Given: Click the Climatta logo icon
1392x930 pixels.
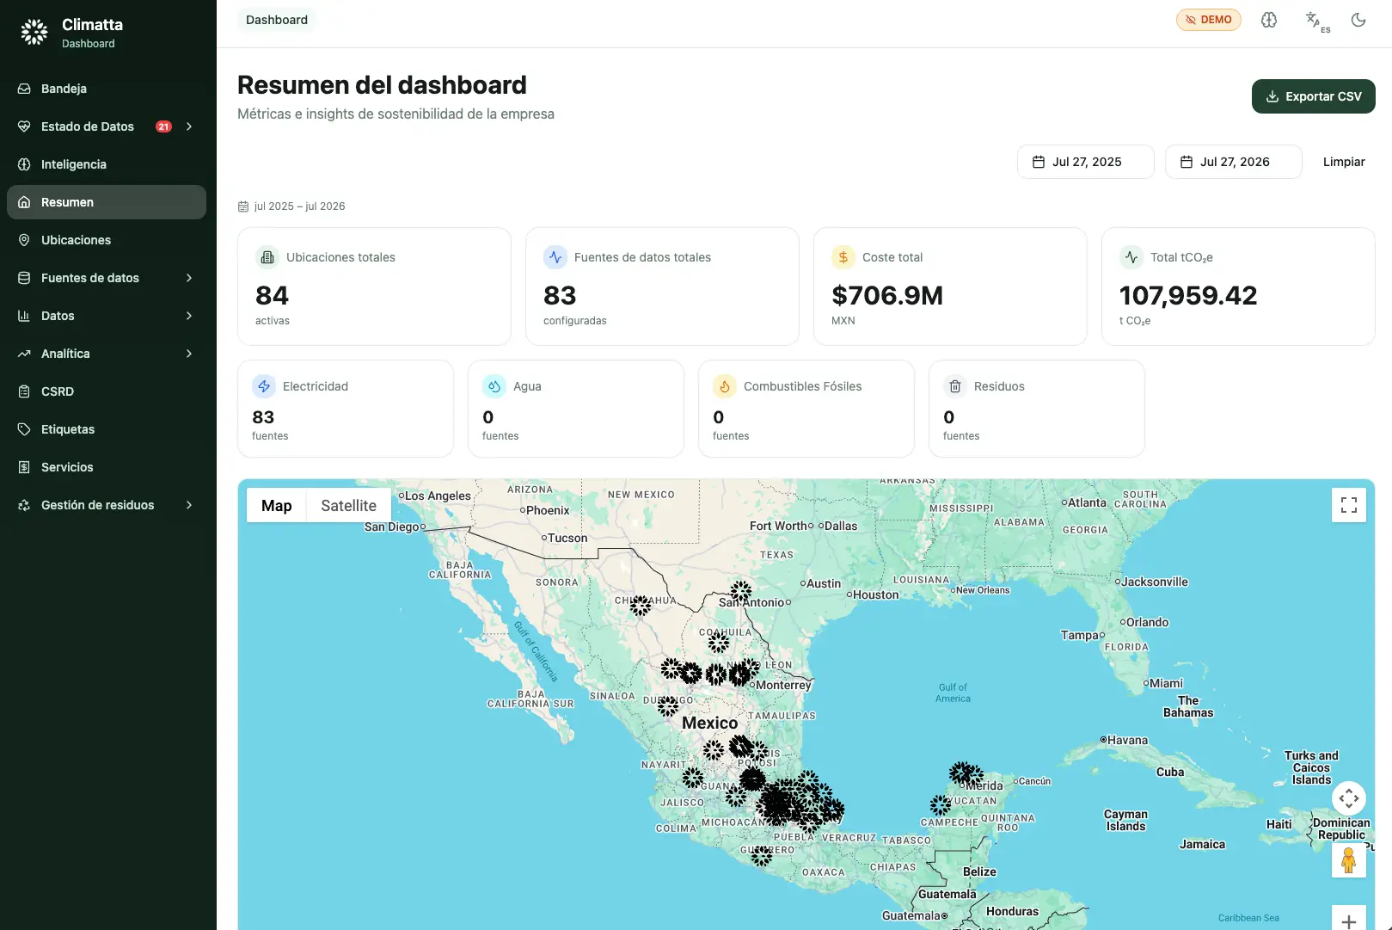Looking at the screenshot, I should pyautogui.click(x=34, y=33).
